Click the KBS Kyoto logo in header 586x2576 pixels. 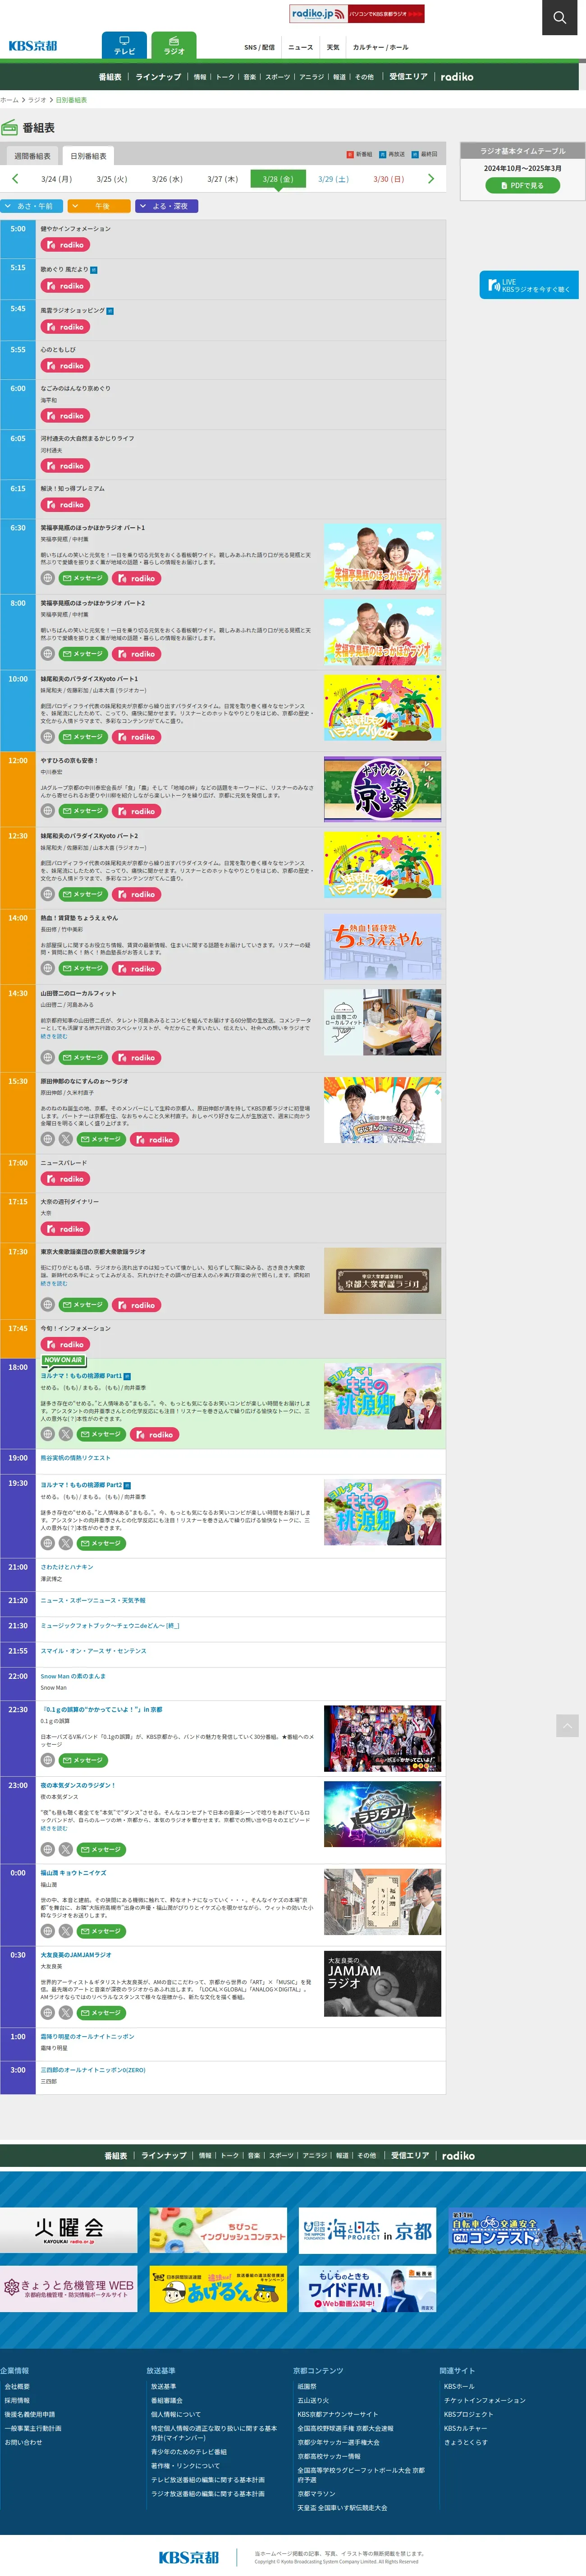[33, 46]
